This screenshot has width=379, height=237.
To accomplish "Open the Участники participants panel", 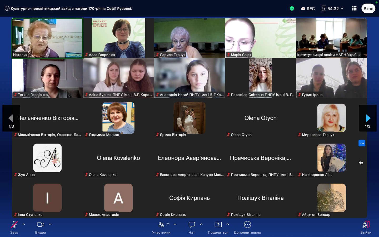I will click(161, 225).
